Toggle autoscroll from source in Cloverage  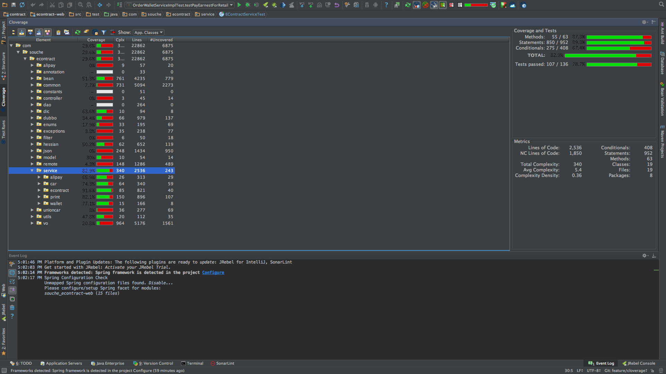pos(30,32)
